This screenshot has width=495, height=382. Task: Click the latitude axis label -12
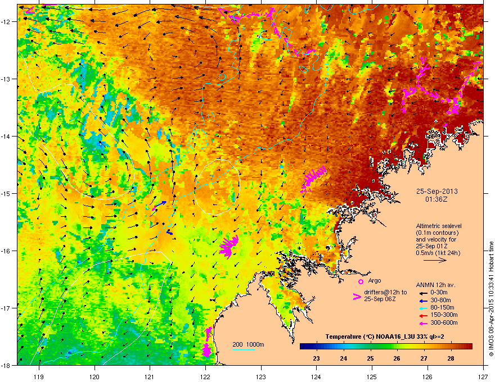[6, 22]
